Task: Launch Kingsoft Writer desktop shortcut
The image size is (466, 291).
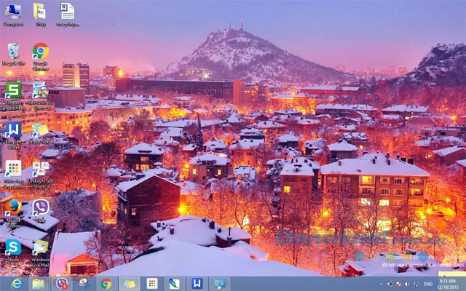Action: [x=13, y=135]
